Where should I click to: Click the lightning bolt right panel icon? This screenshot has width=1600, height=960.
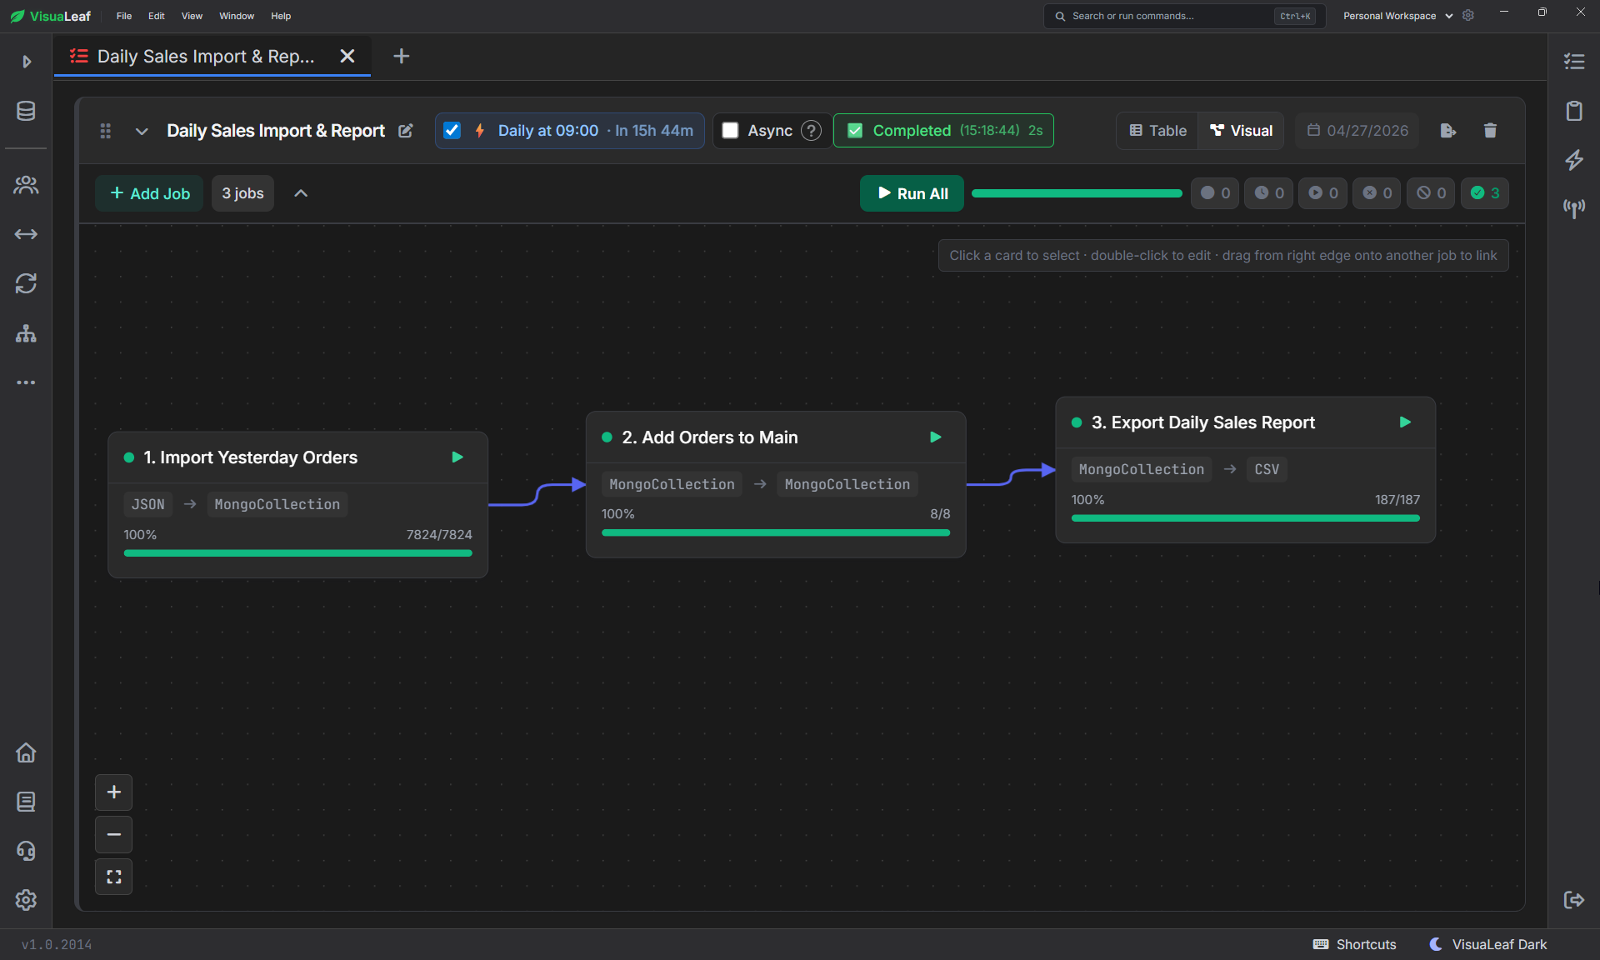(1574, 160)
